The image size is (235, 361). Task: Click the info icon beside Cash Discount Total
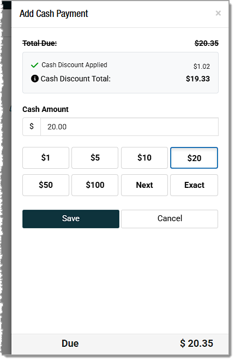click(x=35, y=79)
